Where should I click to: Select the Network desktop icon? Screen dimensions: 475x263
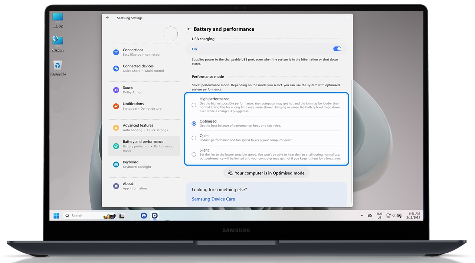tap(58, 44)
